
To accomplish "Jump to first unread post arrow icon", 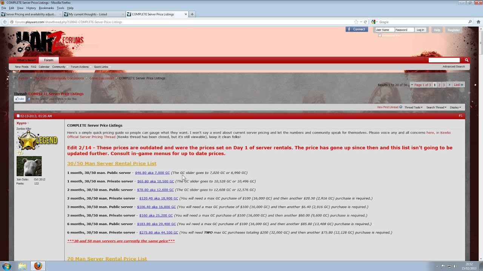I will click(x=401, y=107).
